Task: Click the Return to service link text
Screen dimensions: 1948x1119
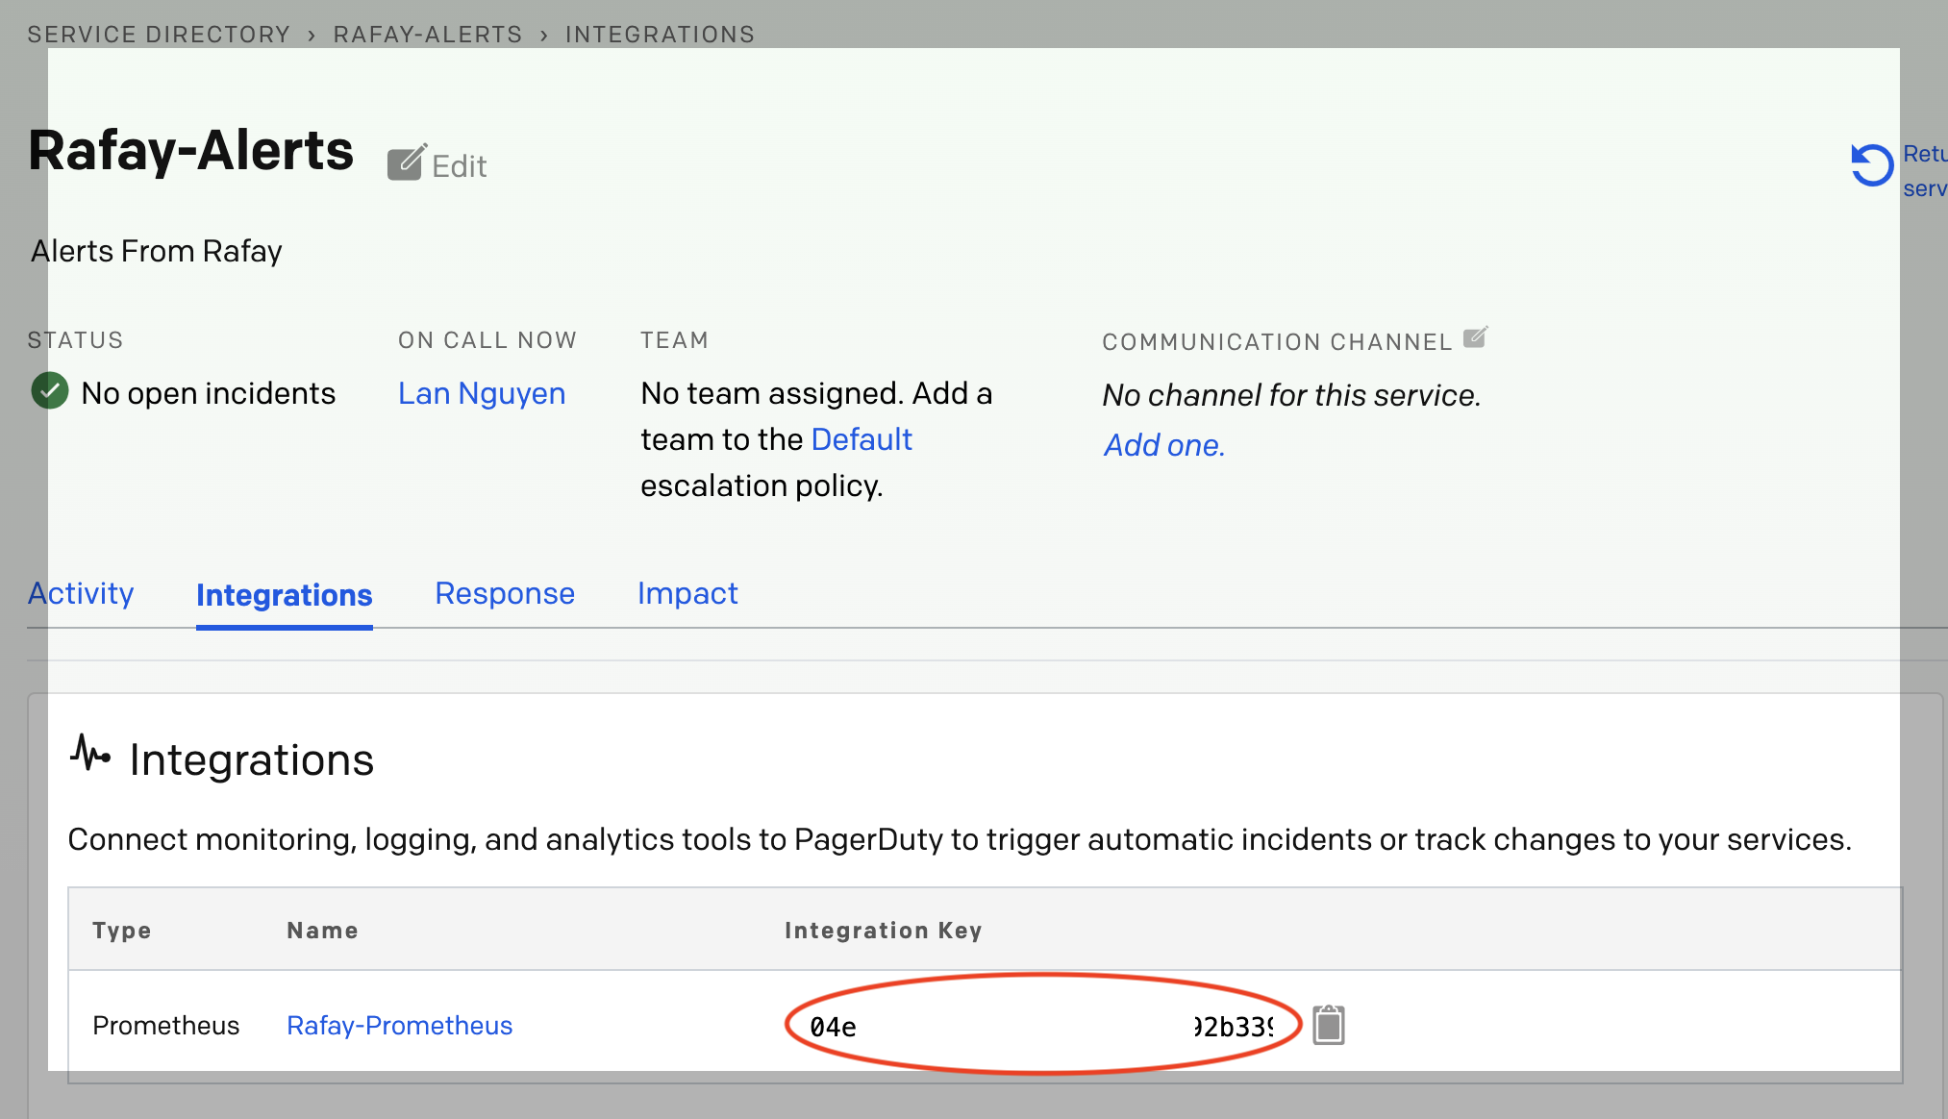Action: point(1925,171)
